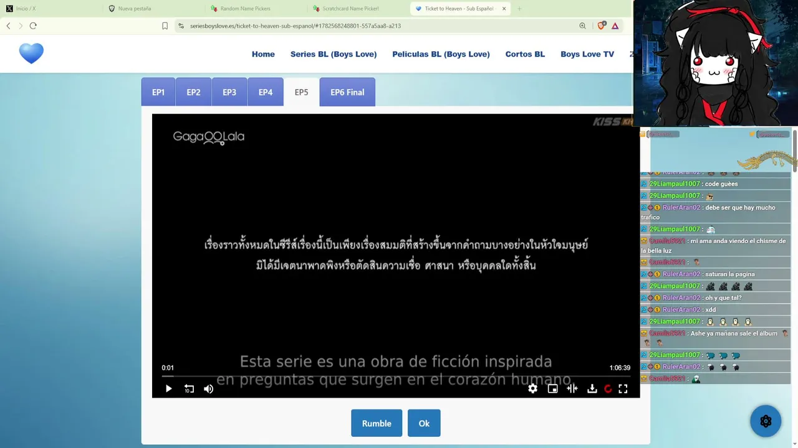Select the EP5 episode tab
The image size is (798, 448).
[301, 92]
